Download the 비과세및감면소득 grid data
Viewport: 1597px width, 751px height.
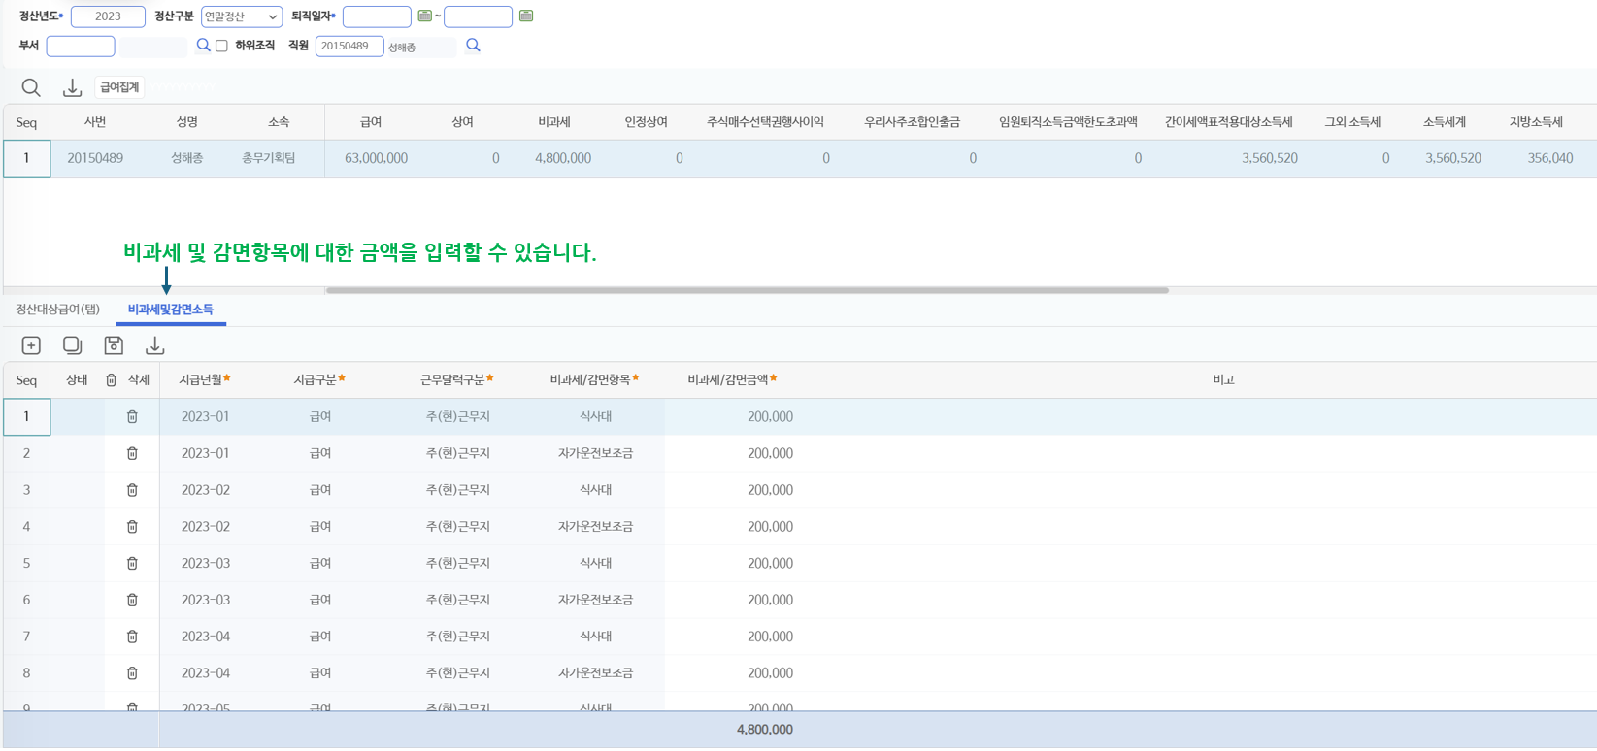[154, 345]
